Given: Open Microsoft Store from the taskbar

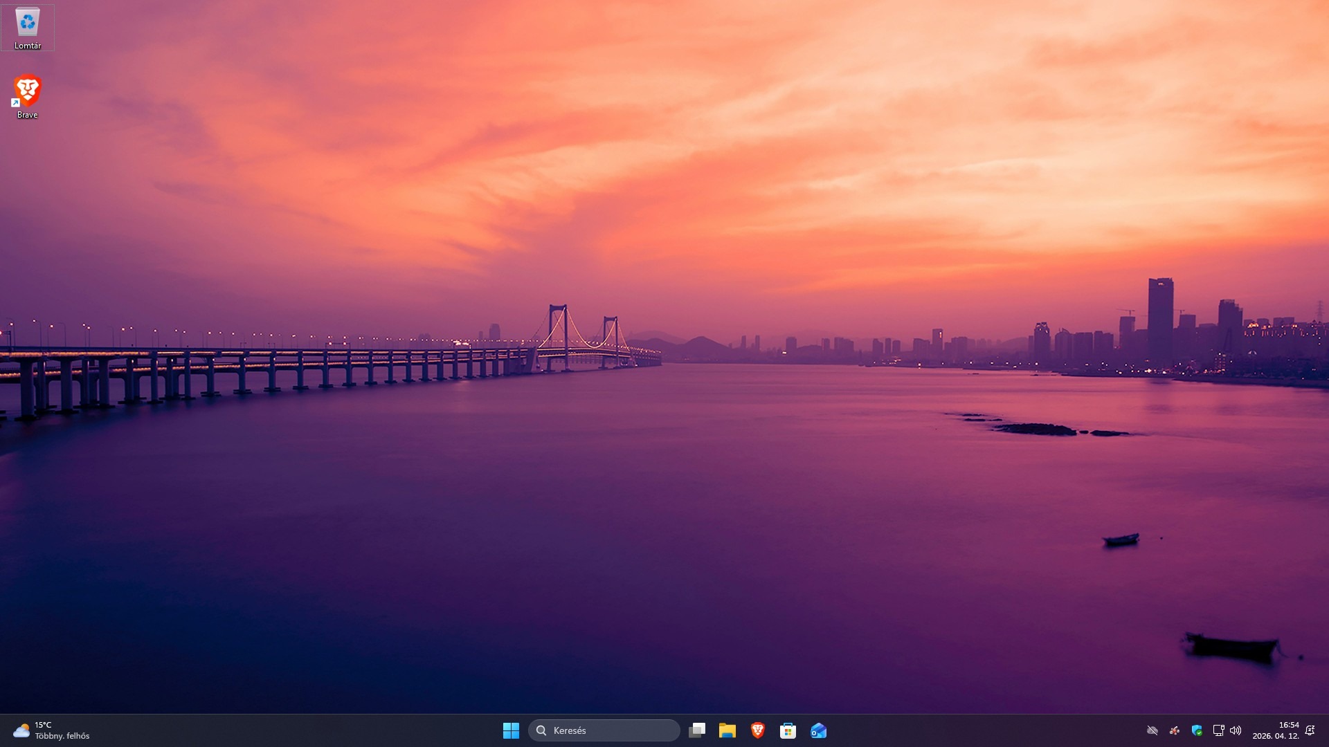Looking at the screenshot, I should pos(788,730).
